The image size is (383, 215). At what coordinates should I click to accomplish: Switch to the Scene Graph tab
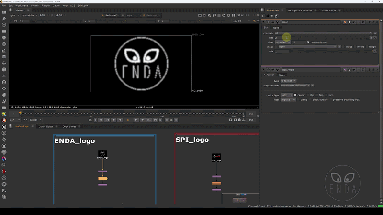(329, 11)
